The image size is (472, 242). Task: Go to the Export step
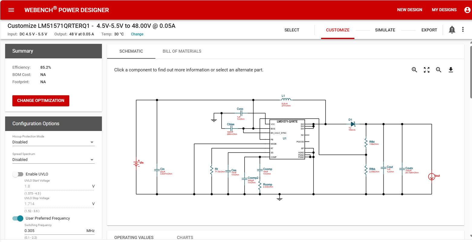(x=429, y=30)
